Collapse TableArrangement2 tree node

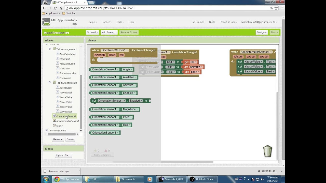[50, 82]
